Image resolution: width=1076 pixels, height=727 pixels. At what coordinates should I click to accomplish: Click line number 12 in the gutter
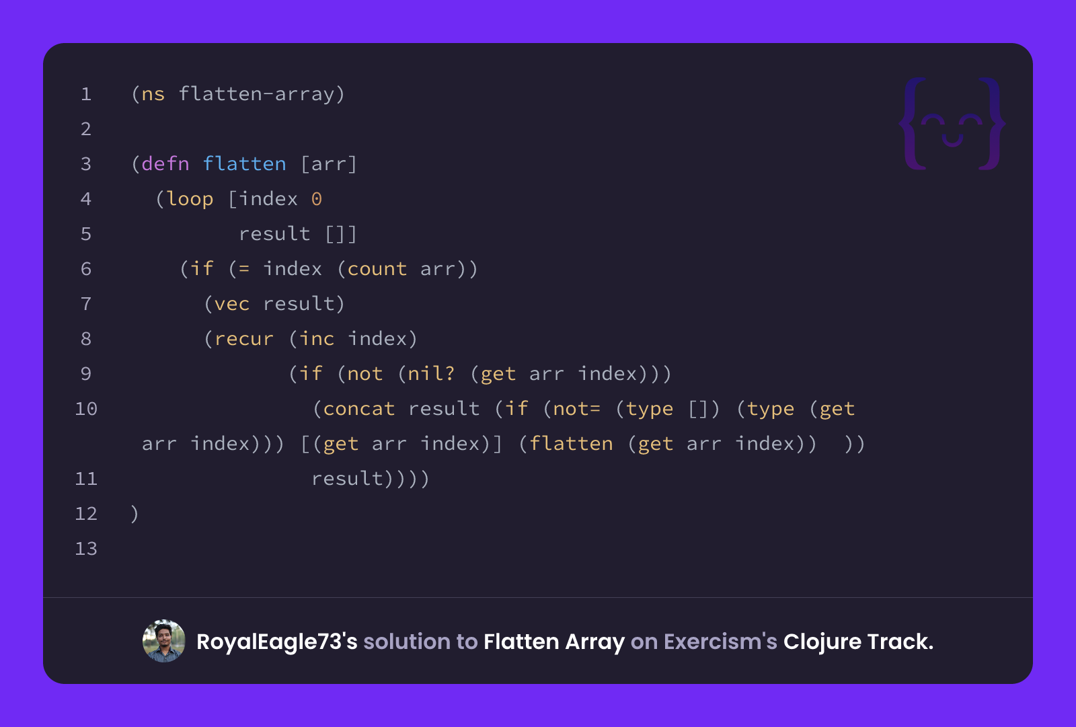pyautogui.click(x=86, y=514)
